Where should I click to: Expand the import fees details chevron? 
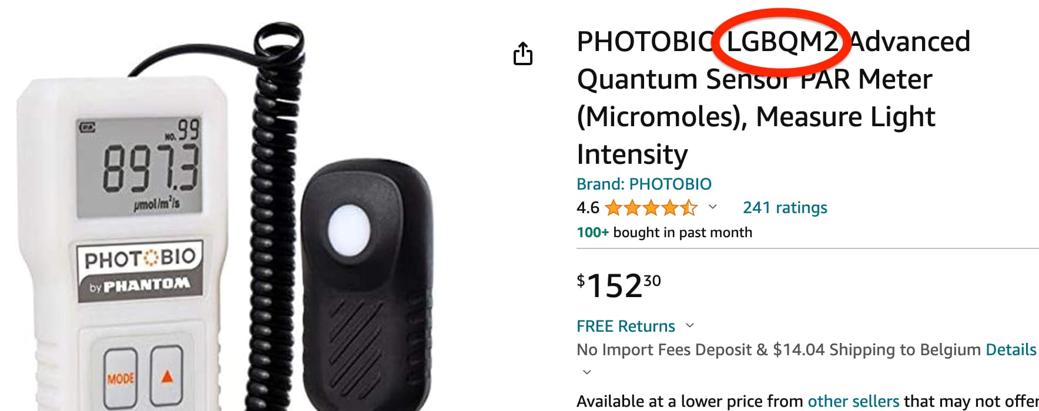pyautogui.click(x=586, y=372)
